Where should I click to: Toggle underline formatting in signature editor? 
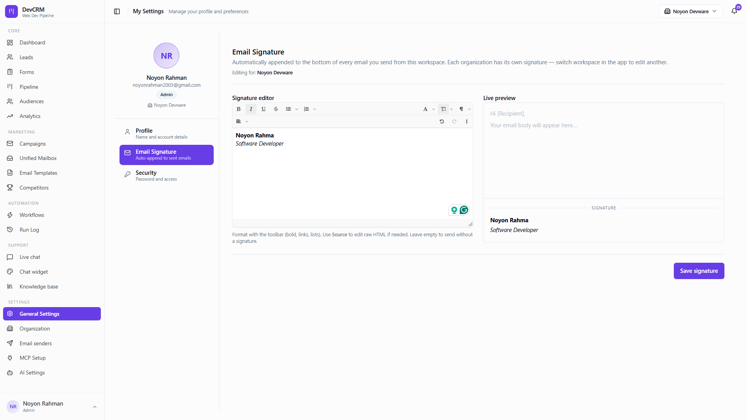(x=264, y=109)
